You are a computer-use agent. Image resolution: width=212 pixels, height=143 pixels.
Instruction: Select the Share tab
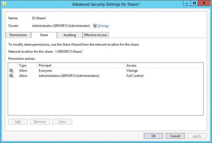click(x=44, y=35)
